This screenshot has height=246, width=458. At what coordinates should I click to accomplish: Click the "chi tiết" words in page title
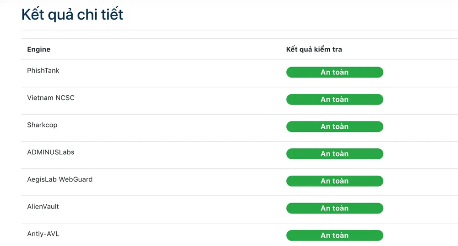click(x=100, y=15)
